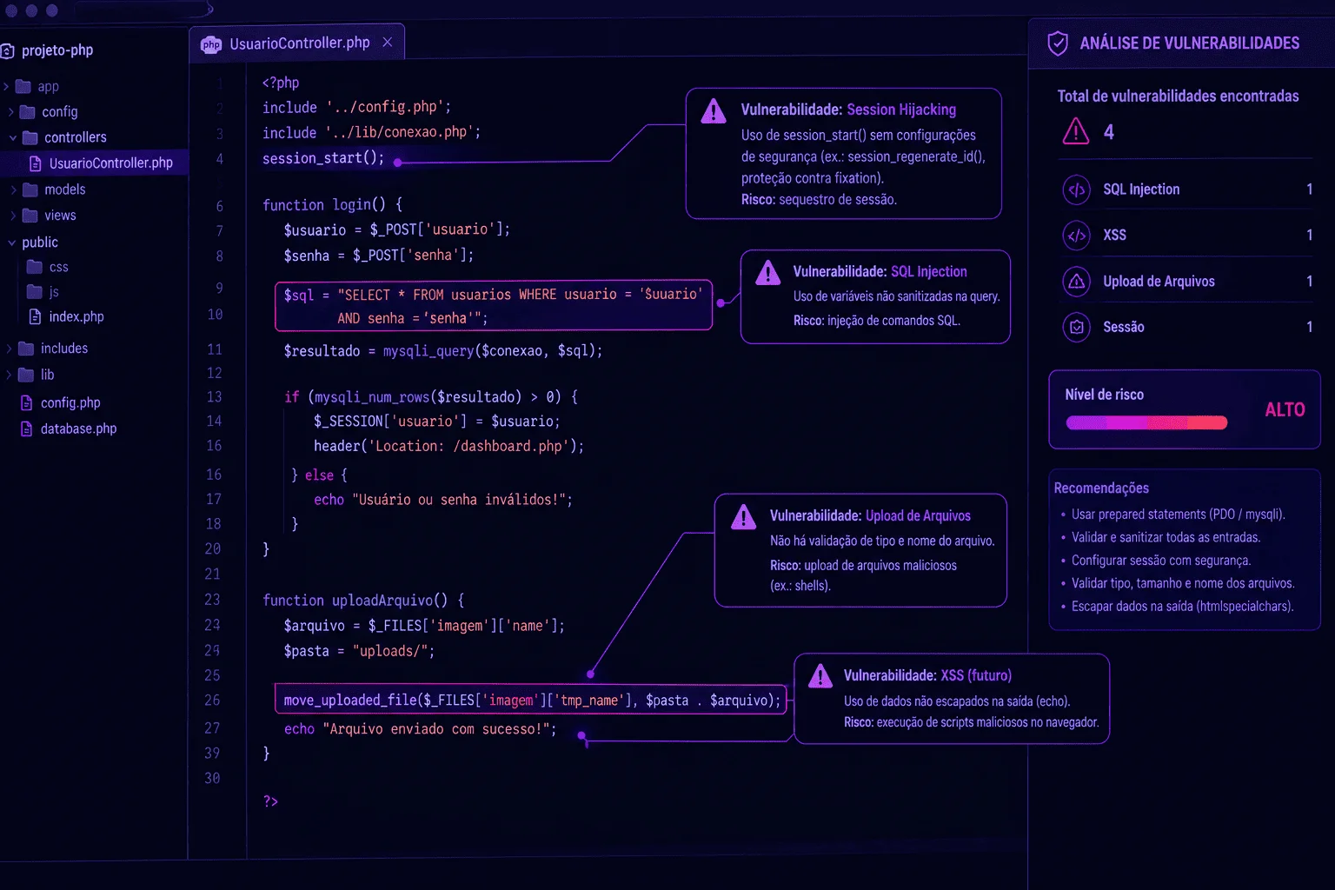The image size is (1335, 890).
Task: Expand the config folder chevron
Action: pyautogui.click(x=10, y=112)
